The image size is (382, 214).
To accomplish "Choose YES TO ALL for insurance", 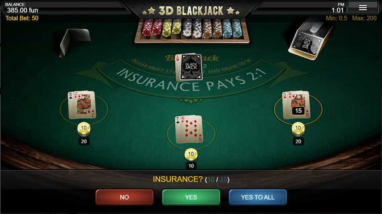I will point(258,197).
